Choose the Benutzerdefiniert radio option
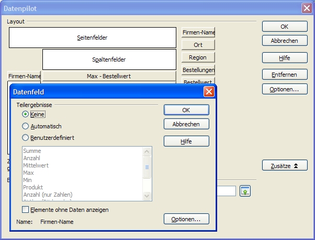The height and width of the screenshot is (240, 315). (25, 138)
